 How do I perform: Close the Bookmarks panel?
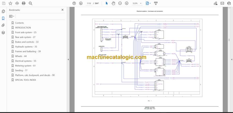point(62,10)
